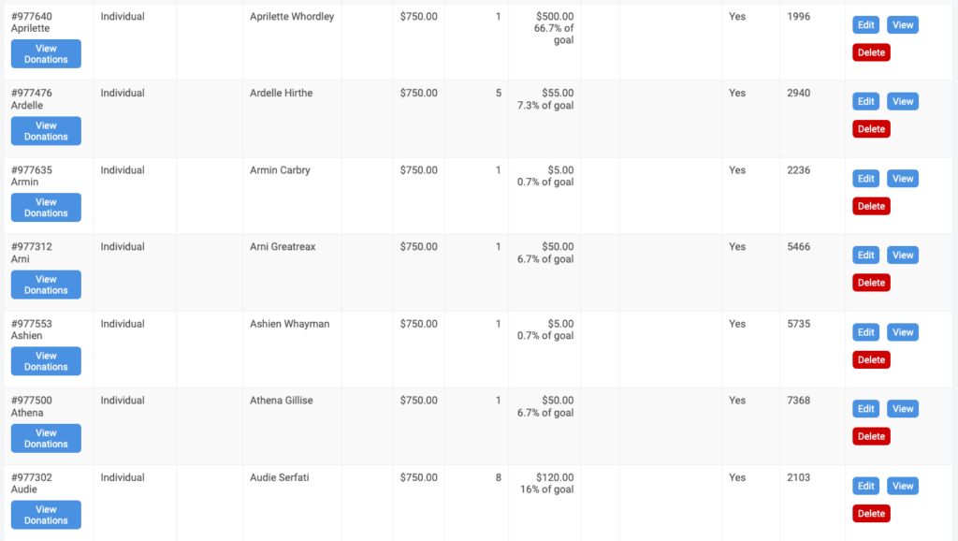This screenshot has width=958, height=541.
Task: Delete the Ardelle Hirthe row
Action: 871,129
